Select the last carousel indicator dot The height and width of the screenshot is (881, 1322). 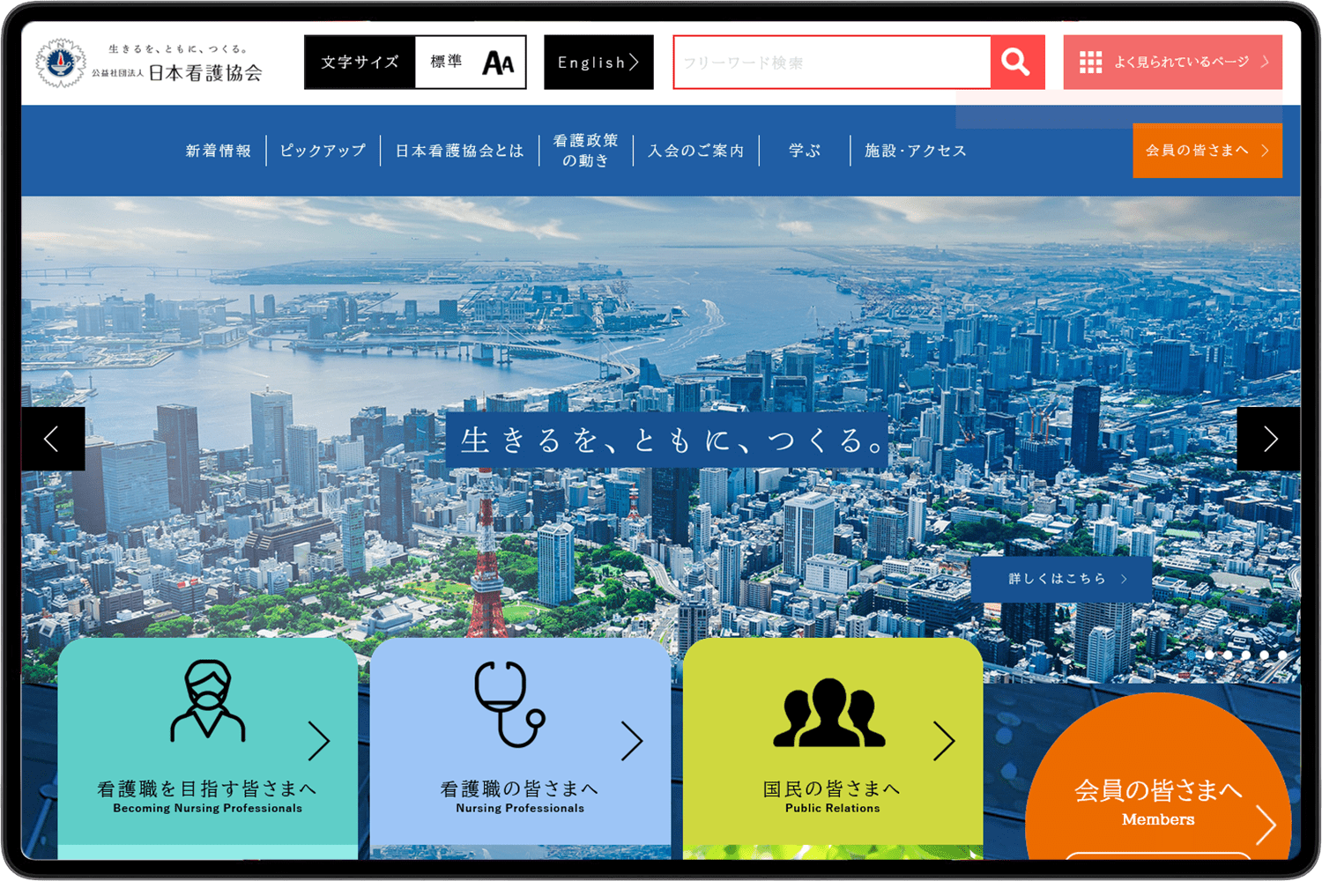pyautogui.click(x=1282, y=655)
